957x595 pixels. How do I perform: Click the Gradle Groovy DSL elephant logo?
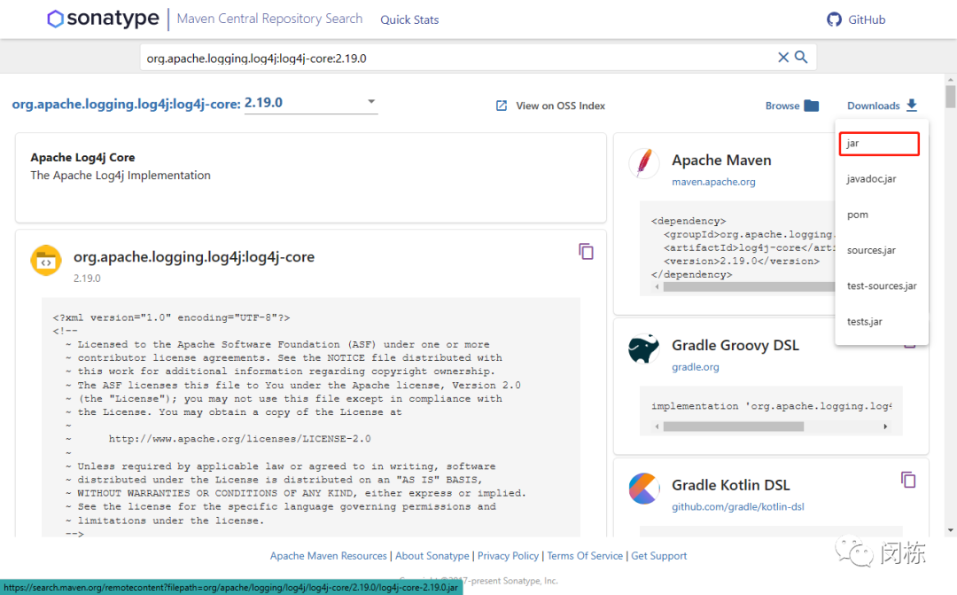644,348
